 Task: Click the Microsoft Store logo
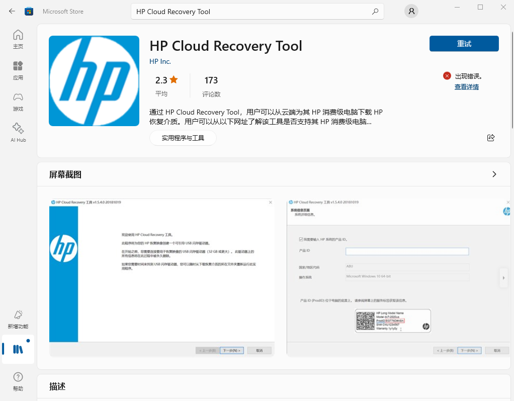click(x=29, y=11)
